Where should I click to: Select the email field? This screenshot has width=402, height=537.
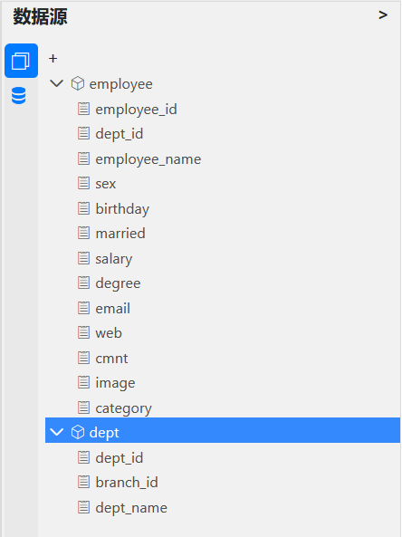(112, 308)
